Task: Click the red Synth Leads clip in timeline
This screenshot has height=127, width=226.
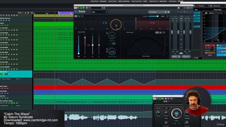Action: [130, 87]
